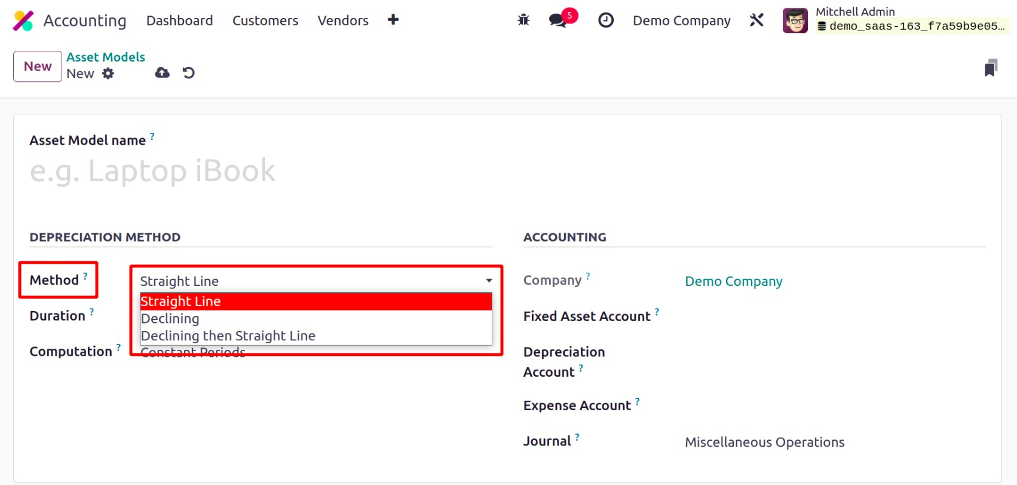Open the debug bug icon menu

(523, 20)
